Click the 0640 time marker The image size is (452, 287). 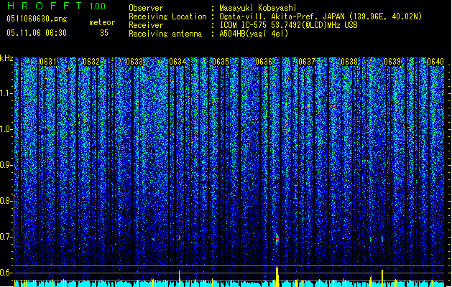pyautogui.click(x=435, y=62)
